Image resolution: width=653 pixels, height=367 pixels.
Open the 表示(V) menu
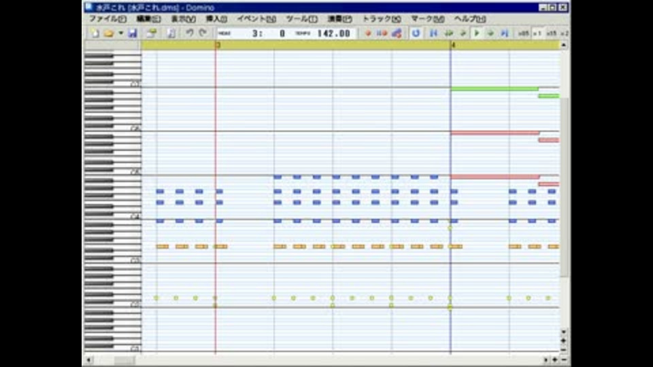coord(183,19)
